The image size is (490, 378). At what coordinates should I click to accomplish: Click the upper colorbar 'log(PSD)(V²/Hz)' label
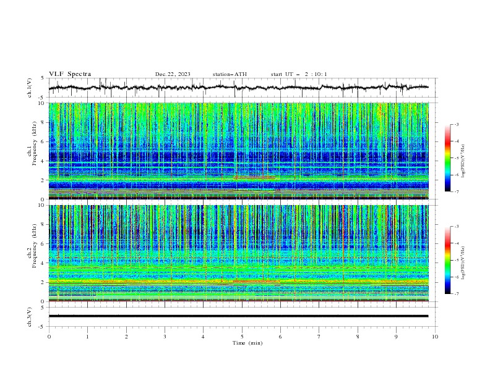click(x=463, y=161)
